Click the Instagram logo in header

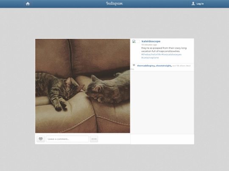114,3
